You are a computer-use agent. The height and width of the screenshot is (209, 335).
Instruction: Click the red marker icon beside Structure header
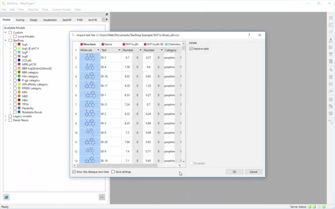click(81, 44)
